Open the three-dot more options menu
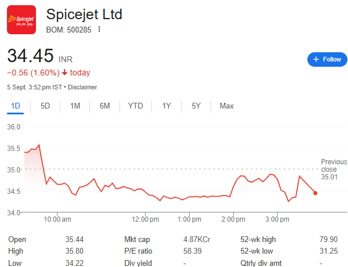Viewport: 348px width, 267px height. [x=99, y=30]
